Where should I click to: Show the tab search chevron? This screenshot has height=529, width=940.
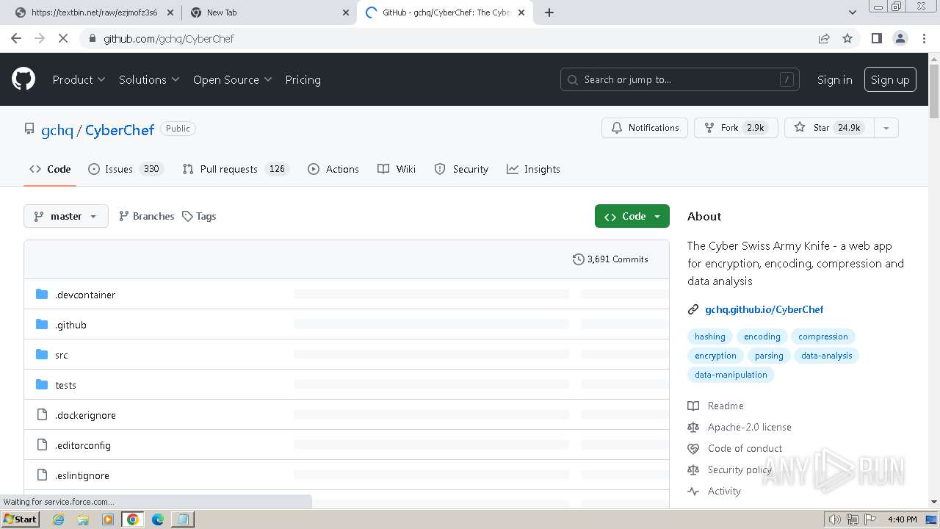(853, 12)
